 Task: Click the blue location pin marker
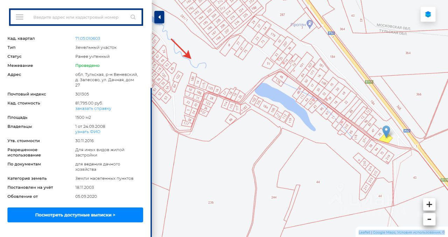pyautogui.click(x=386, y=131)
